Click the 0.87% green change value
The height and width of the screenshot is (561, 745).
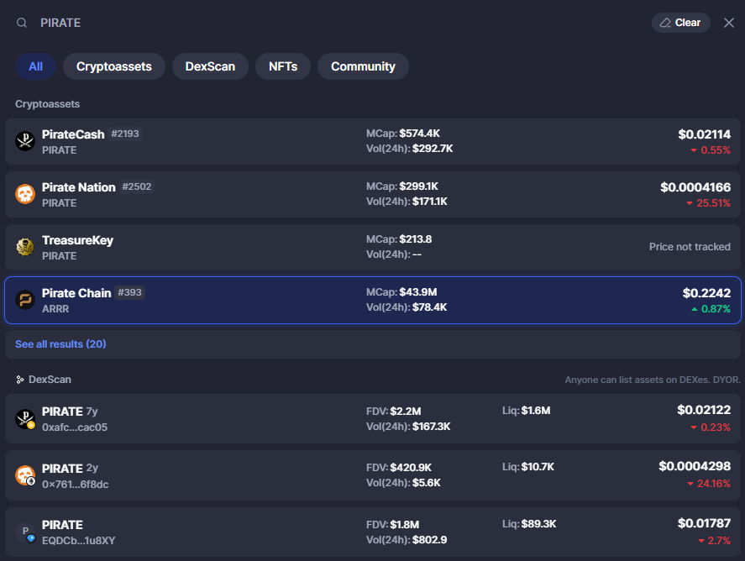(716, 309)
